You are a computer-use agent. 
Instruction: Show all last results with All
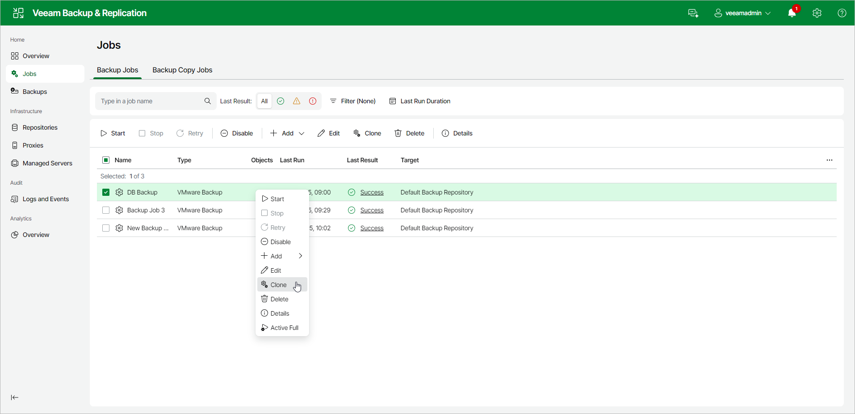pos(264,101)
